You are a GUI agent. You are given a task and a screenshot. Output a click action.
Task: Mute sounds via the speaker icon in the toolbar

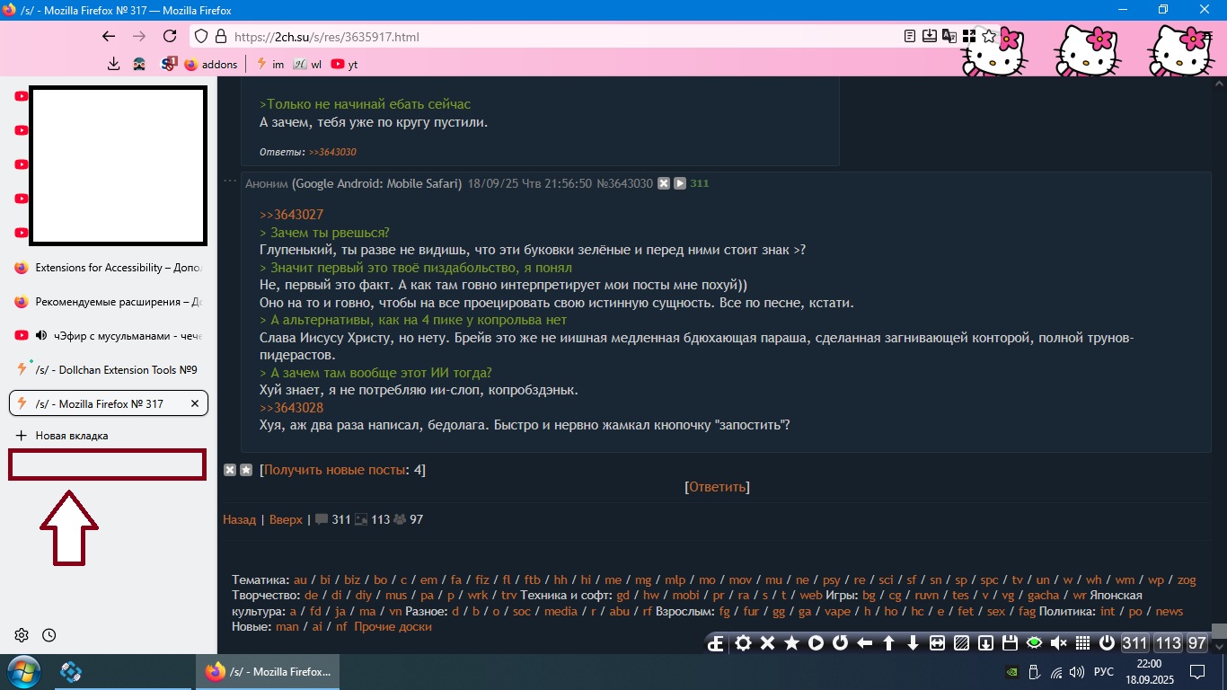[x=1057, y=643]
